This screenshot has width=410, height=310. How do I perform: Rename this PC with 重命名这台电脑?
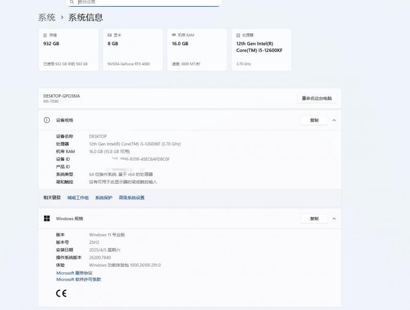click(x=316, y=99)
